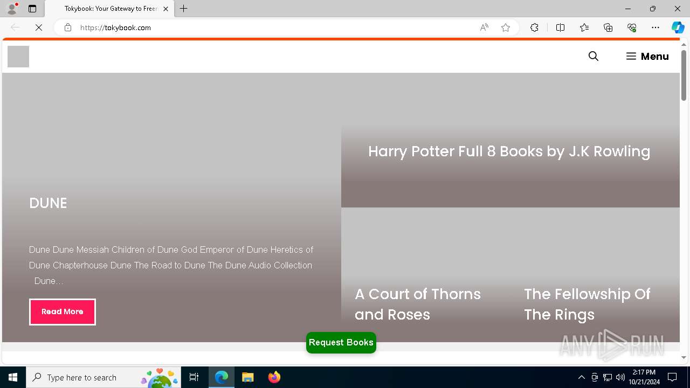690x388 pixels.
Task: Open the browser profile icon
Action: coord(12,9)
